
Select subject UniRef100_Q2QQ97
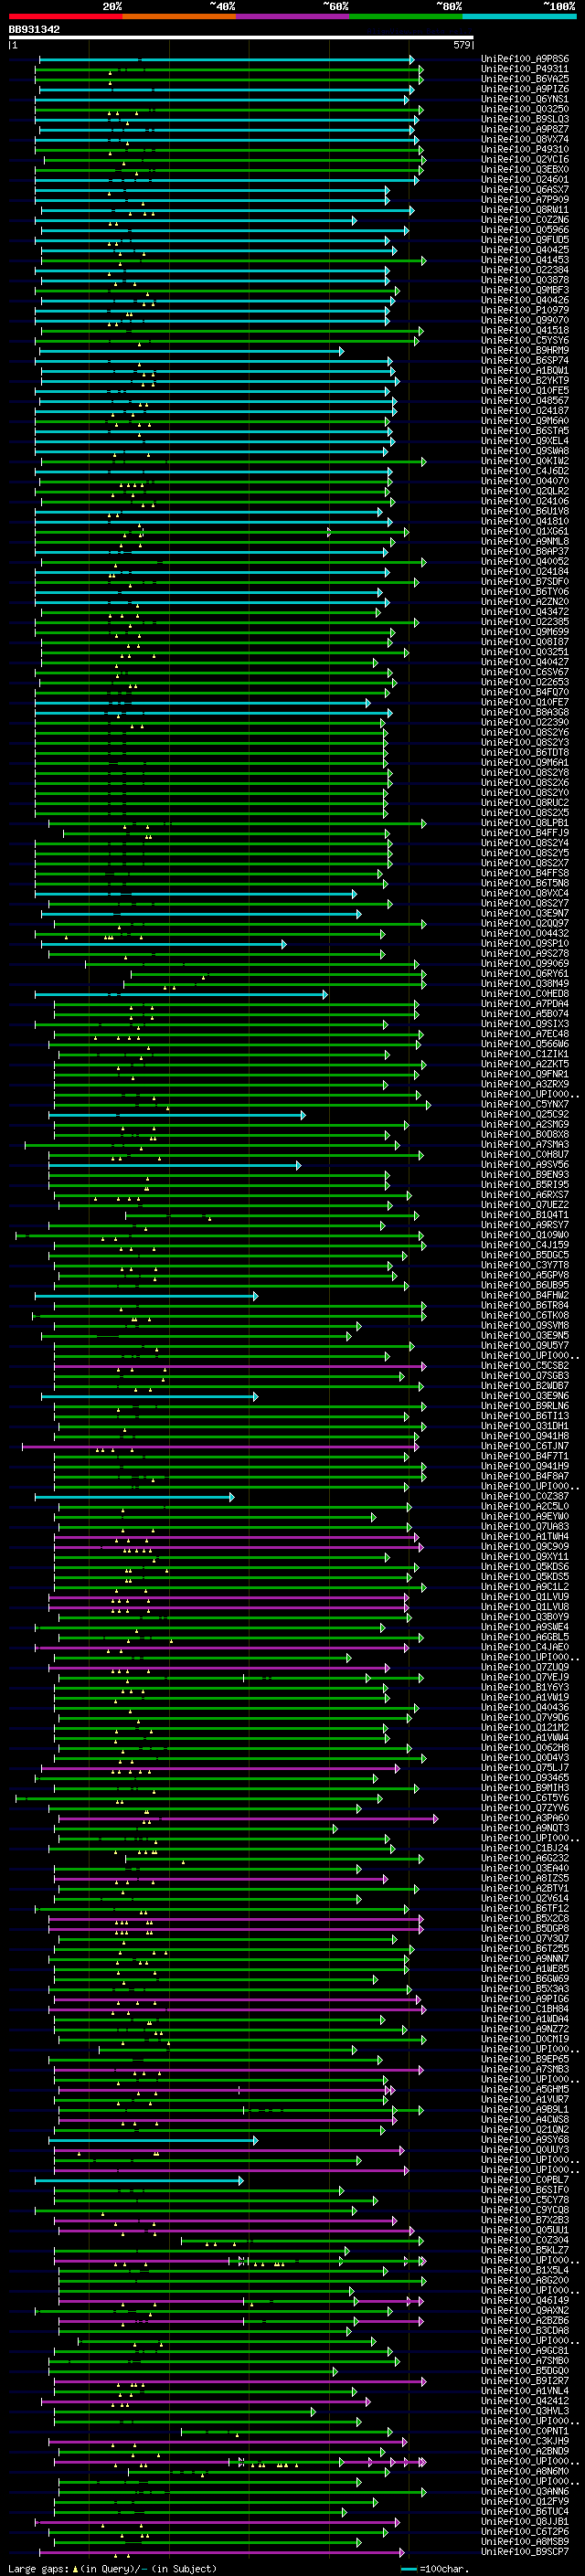click(x=525, y=923)
